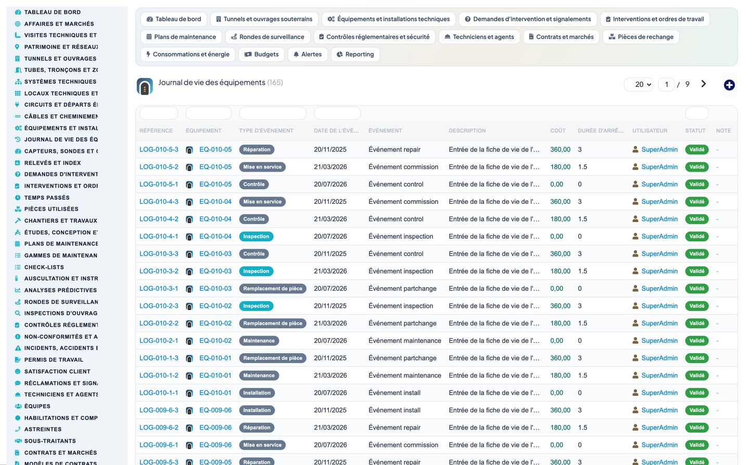Click the SuperAdmin user icon in row LOG-010-5-3
The height and width of the screenshot is (465, 752).
[x=635, y=149]
